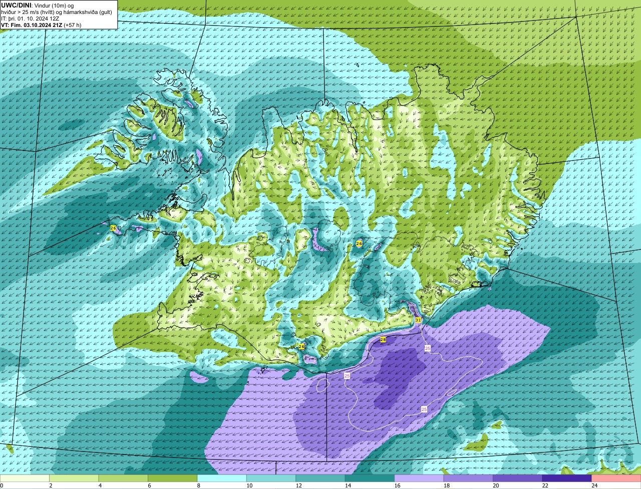This screenshot has width=641, height=489.
Task: Pick the 4–6 m/s legend swatch
Action: click(x=124, y=478)
